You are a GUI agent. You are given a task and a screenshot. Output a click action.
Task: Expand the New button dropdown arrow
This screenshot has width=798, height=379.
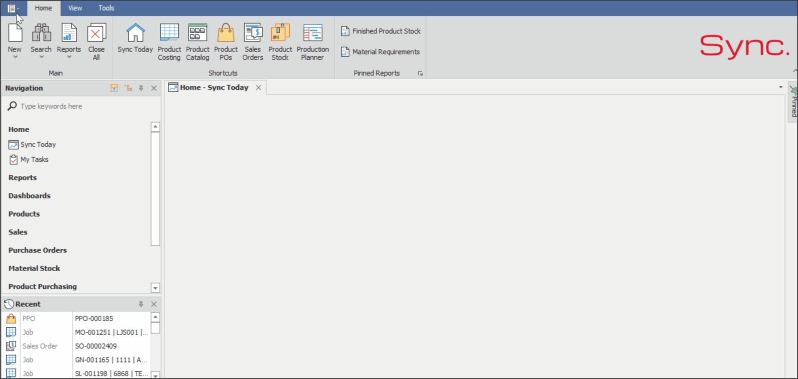15,57
